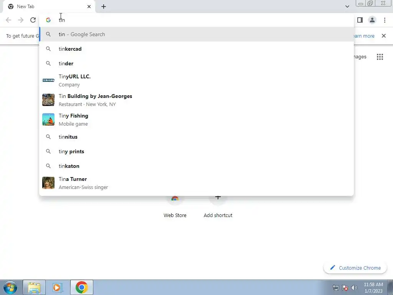The height and width of the screenshot is (295, 393).
Task: Go back using the back arrow
Action: pos(8,20)
